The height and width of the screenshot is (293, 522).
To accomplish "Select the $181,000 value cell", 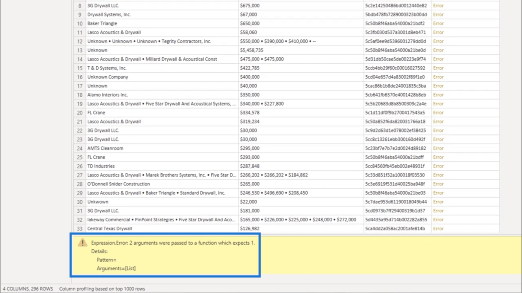I will pyautogui.click(x=301, y=211).
